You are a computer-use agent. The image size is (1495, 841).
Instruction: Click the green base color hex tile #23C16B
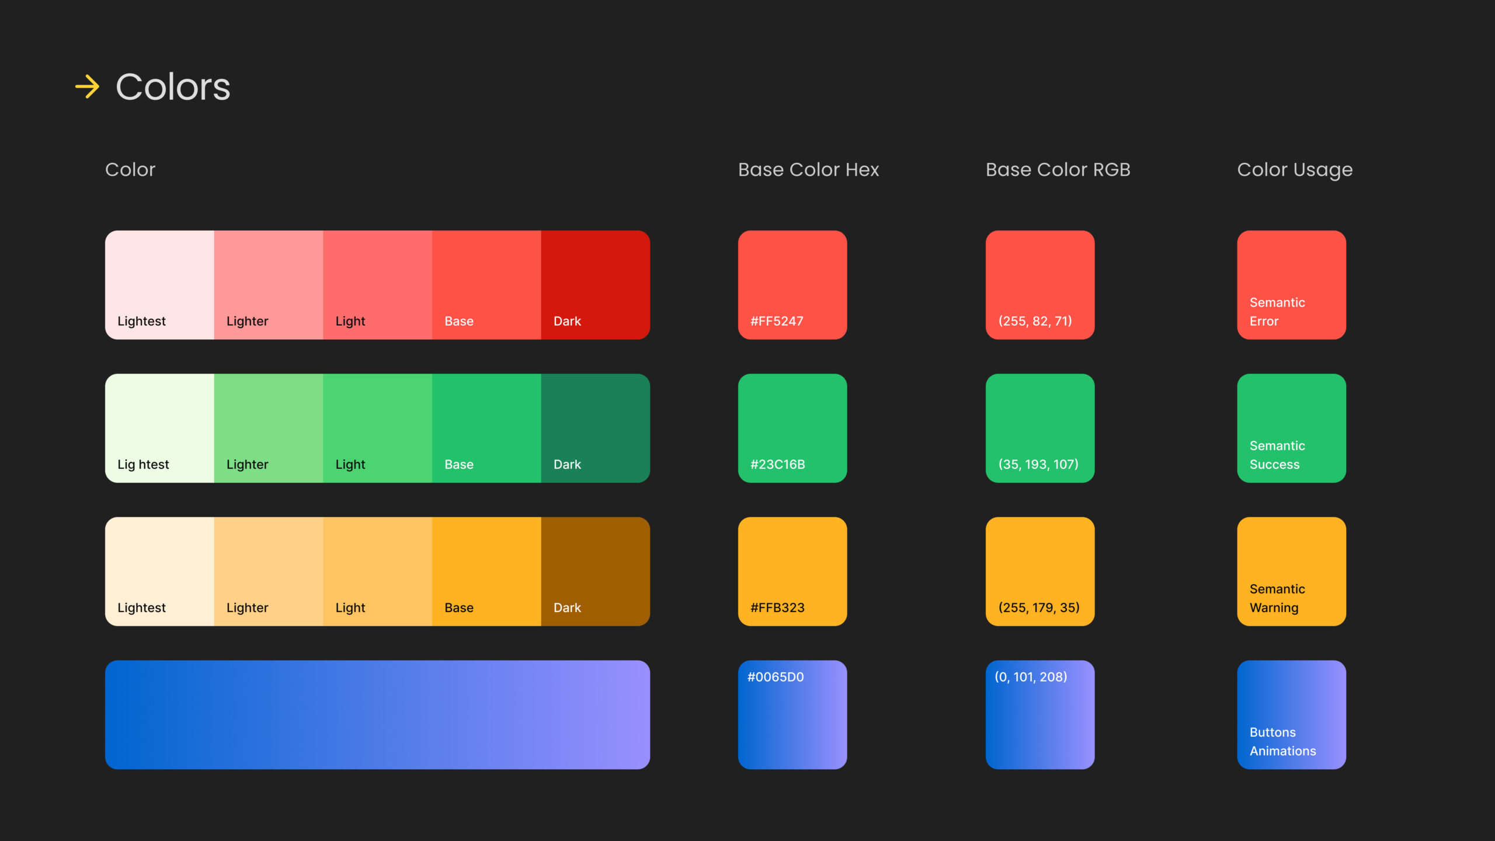pyautogui.click(x=792, y=428)
